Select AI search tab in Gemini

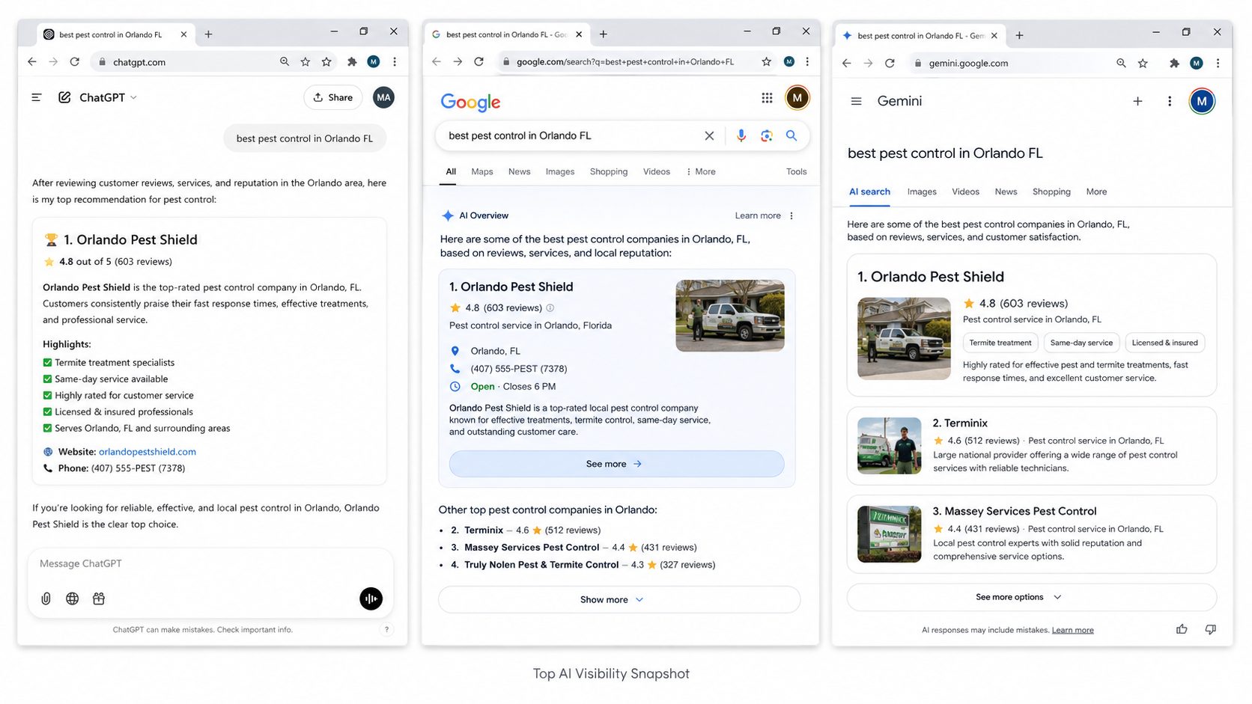pos(869,192)
